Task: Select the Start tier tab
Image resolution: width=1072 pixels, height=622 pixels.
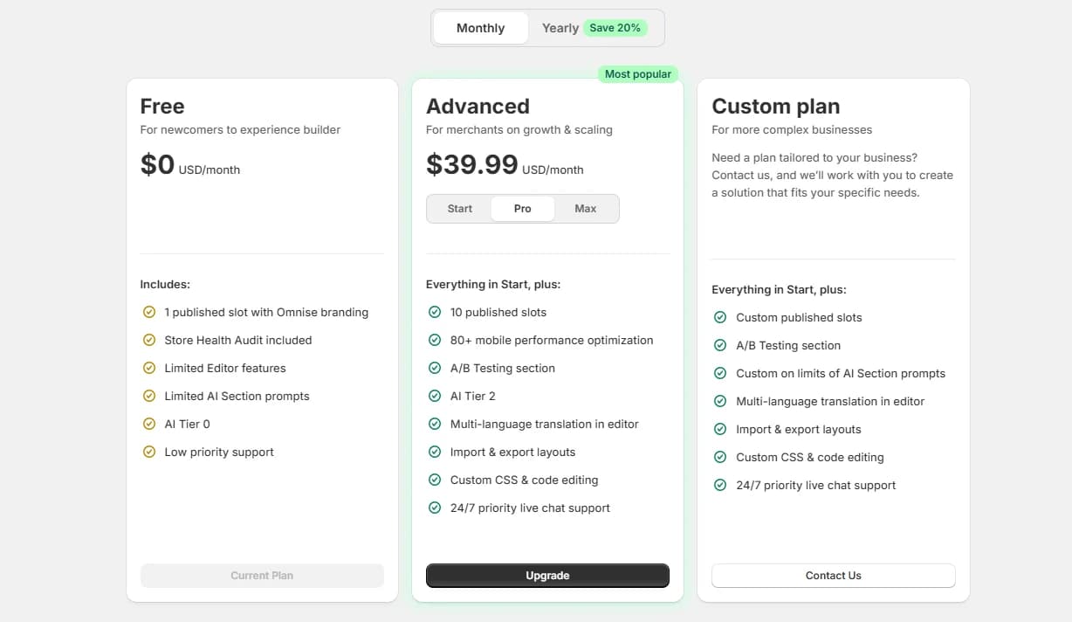Action: [460, 209]
